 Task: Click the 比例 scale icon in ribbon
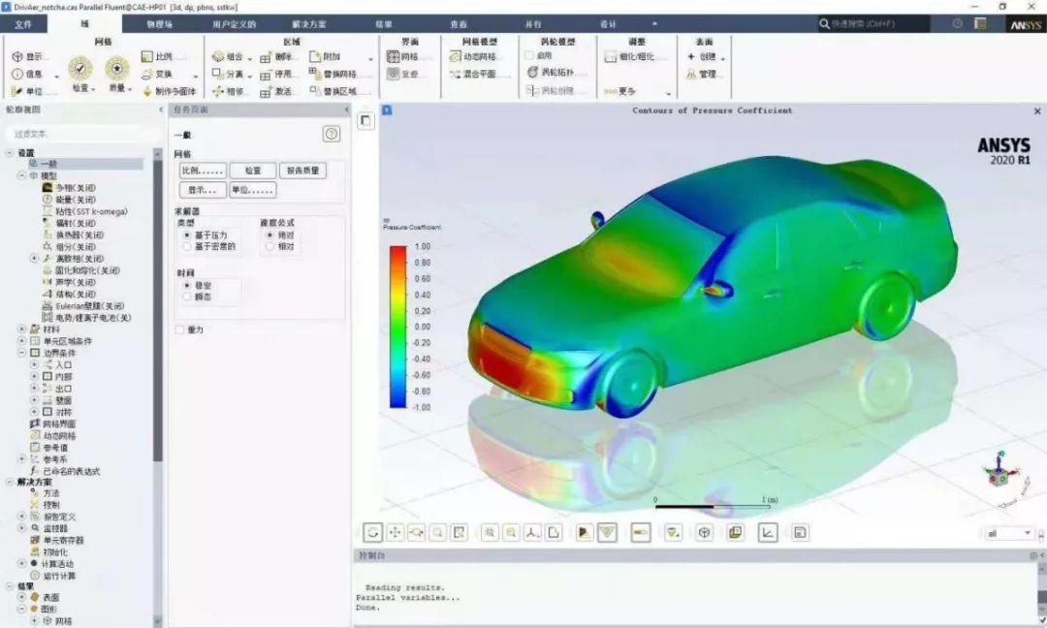tap(147, 57)
